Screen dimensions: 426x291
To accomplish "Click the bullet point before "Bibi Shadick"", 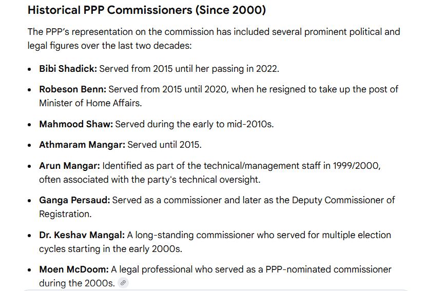I will tap(30, 69).
